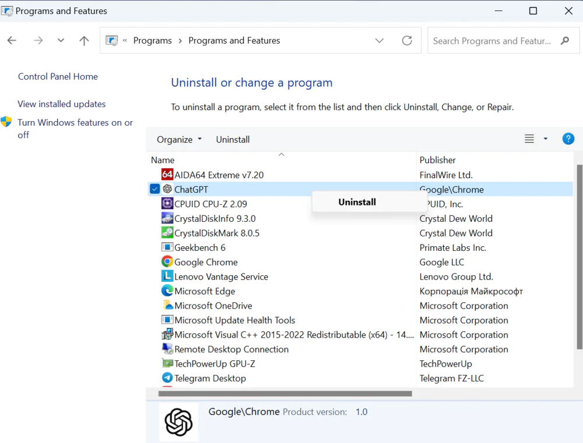This screenshot has width=583, height=443.
Task: Open help with the question mark icon
Action: click(x=568, y=139)
